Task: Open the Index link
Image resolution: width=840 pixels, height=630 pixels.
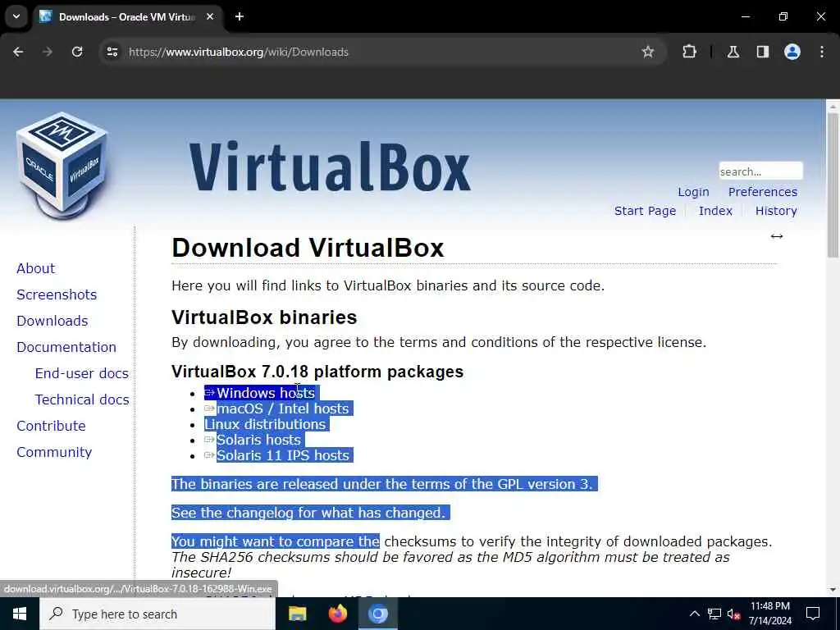Action: click(715, 211)
